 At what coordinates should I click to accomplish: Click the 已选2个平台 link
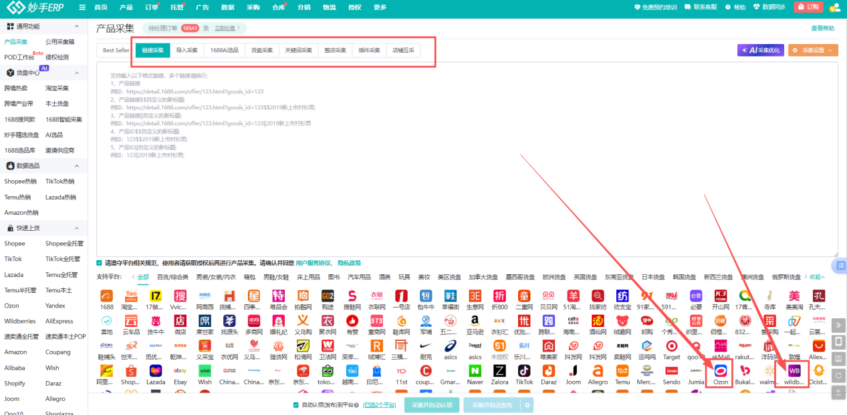[x=379, y=405]
